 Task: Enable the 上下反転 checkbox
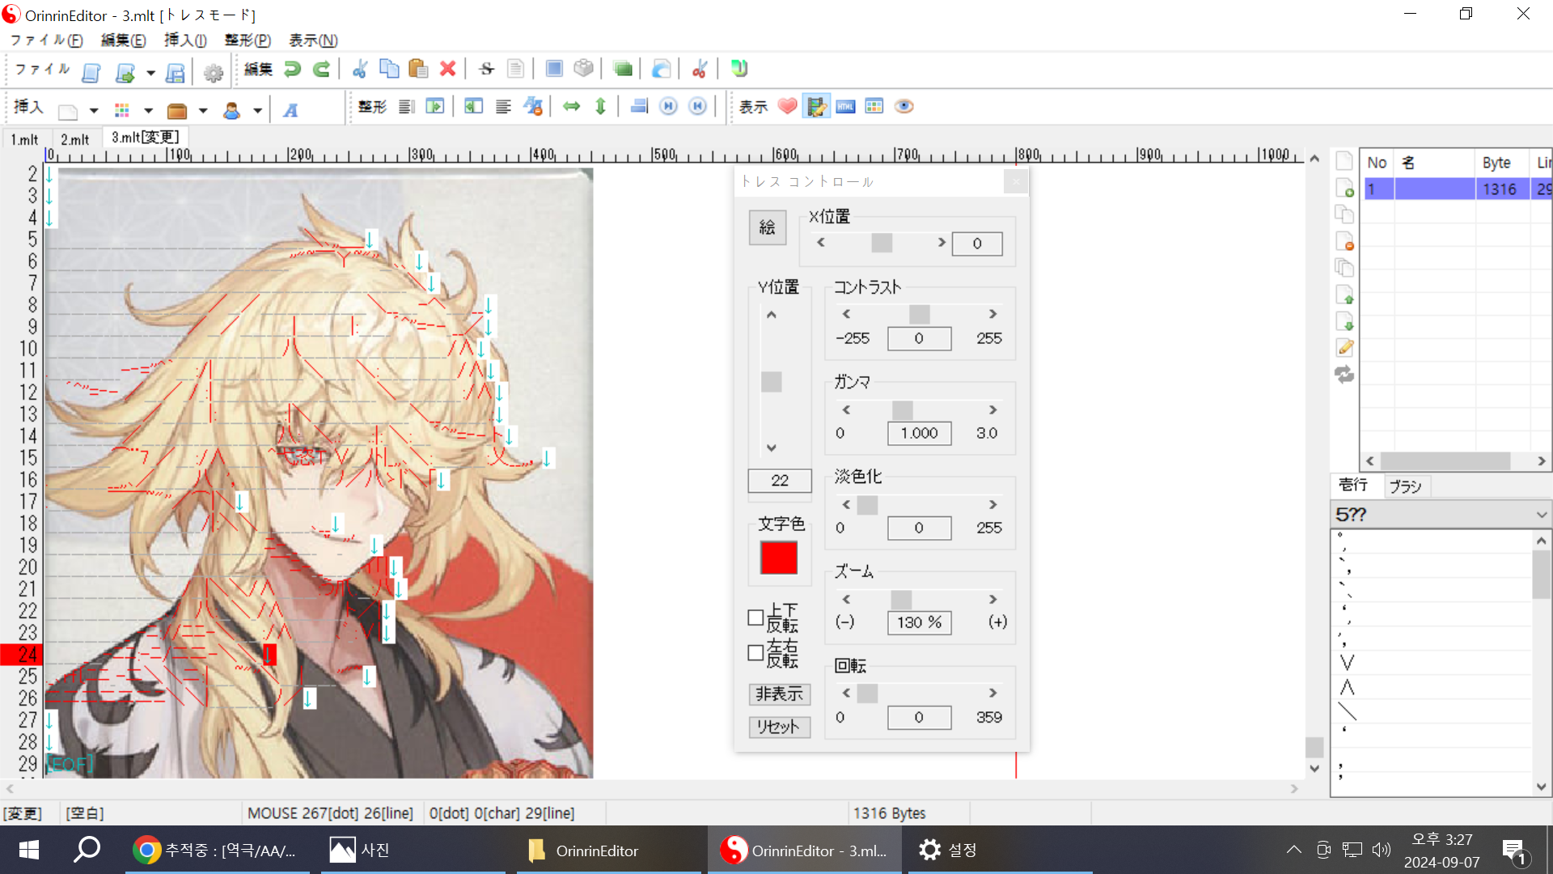pyautogui.click(x=755, y=618)
